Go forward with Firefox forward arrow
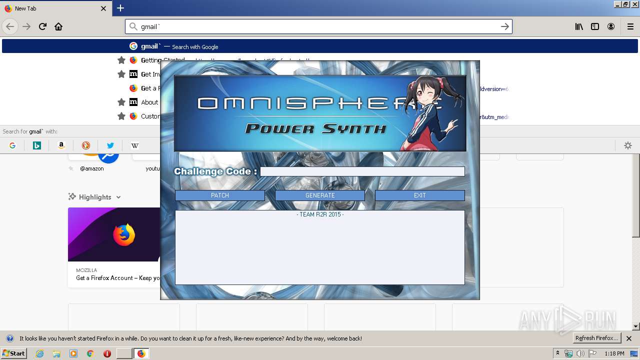 26,26
